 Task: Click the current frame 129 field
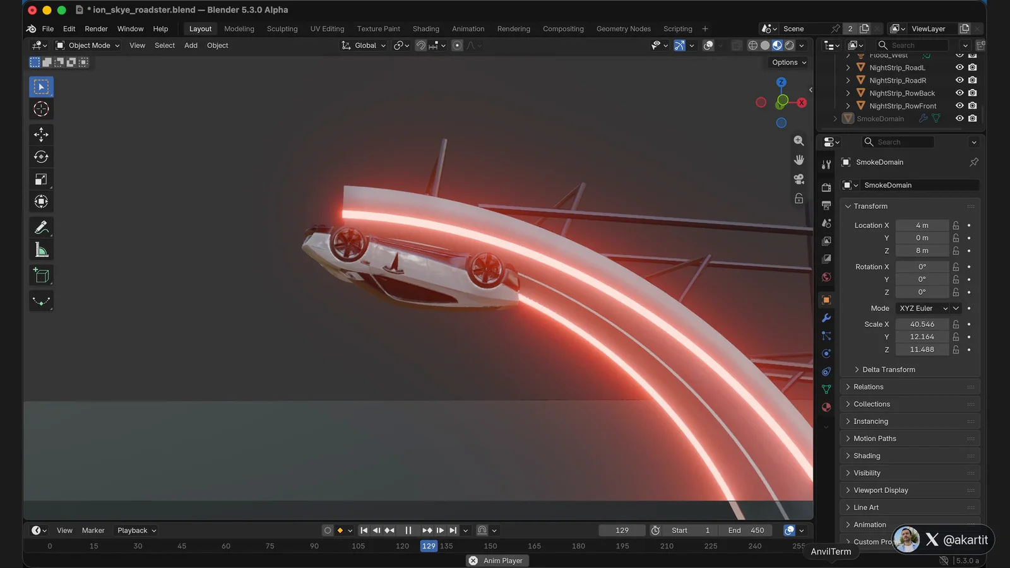click(622, 531)
